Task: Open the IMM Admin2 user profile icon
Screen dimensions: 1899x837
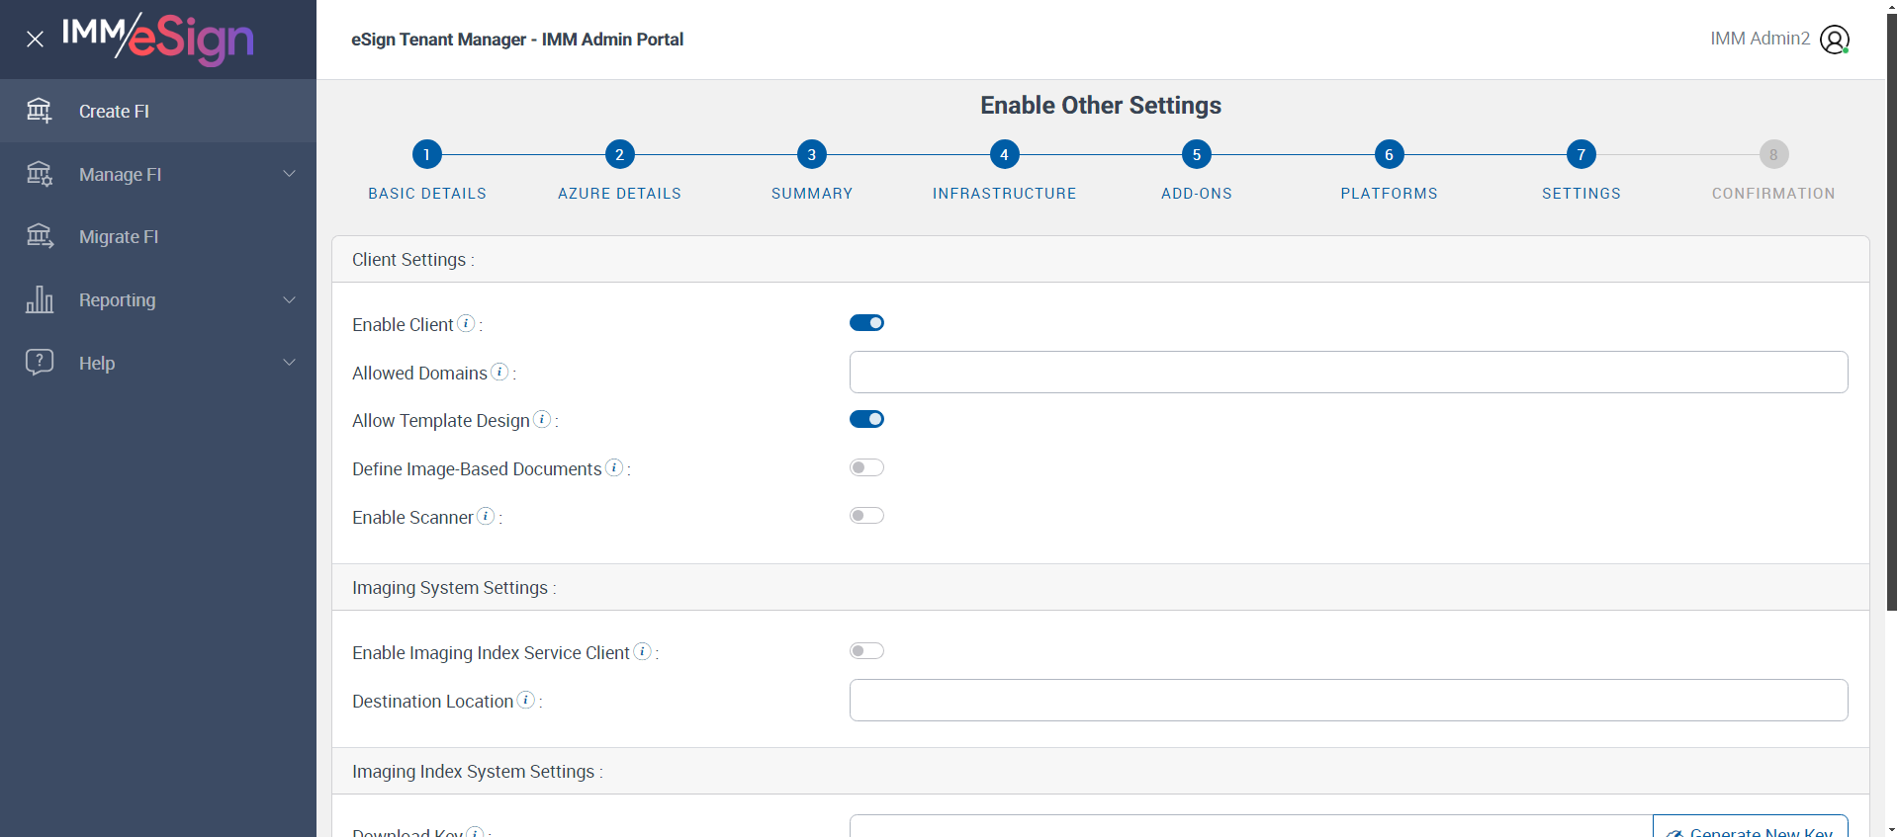Action: (x=1835, y=40)
